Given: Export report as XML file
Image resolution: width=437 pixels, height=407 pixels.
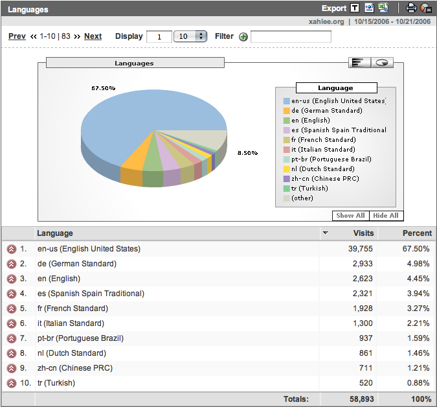Looking at the screenshot, I should (369, 8).
